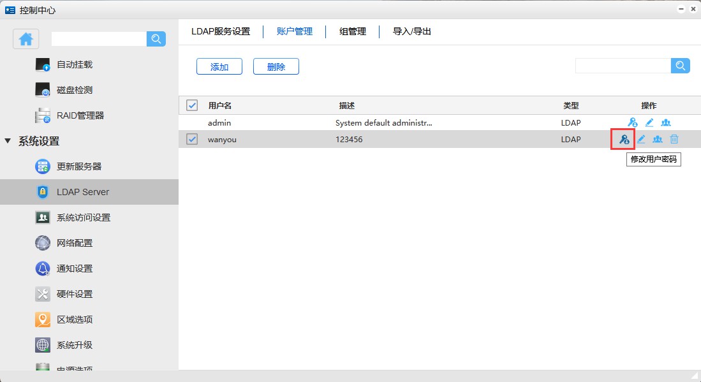Image resolution: width=701 pixels, height=382 pixels.
Task: Click the sidebar search magnifier button
Action: (x=156, y=39)
